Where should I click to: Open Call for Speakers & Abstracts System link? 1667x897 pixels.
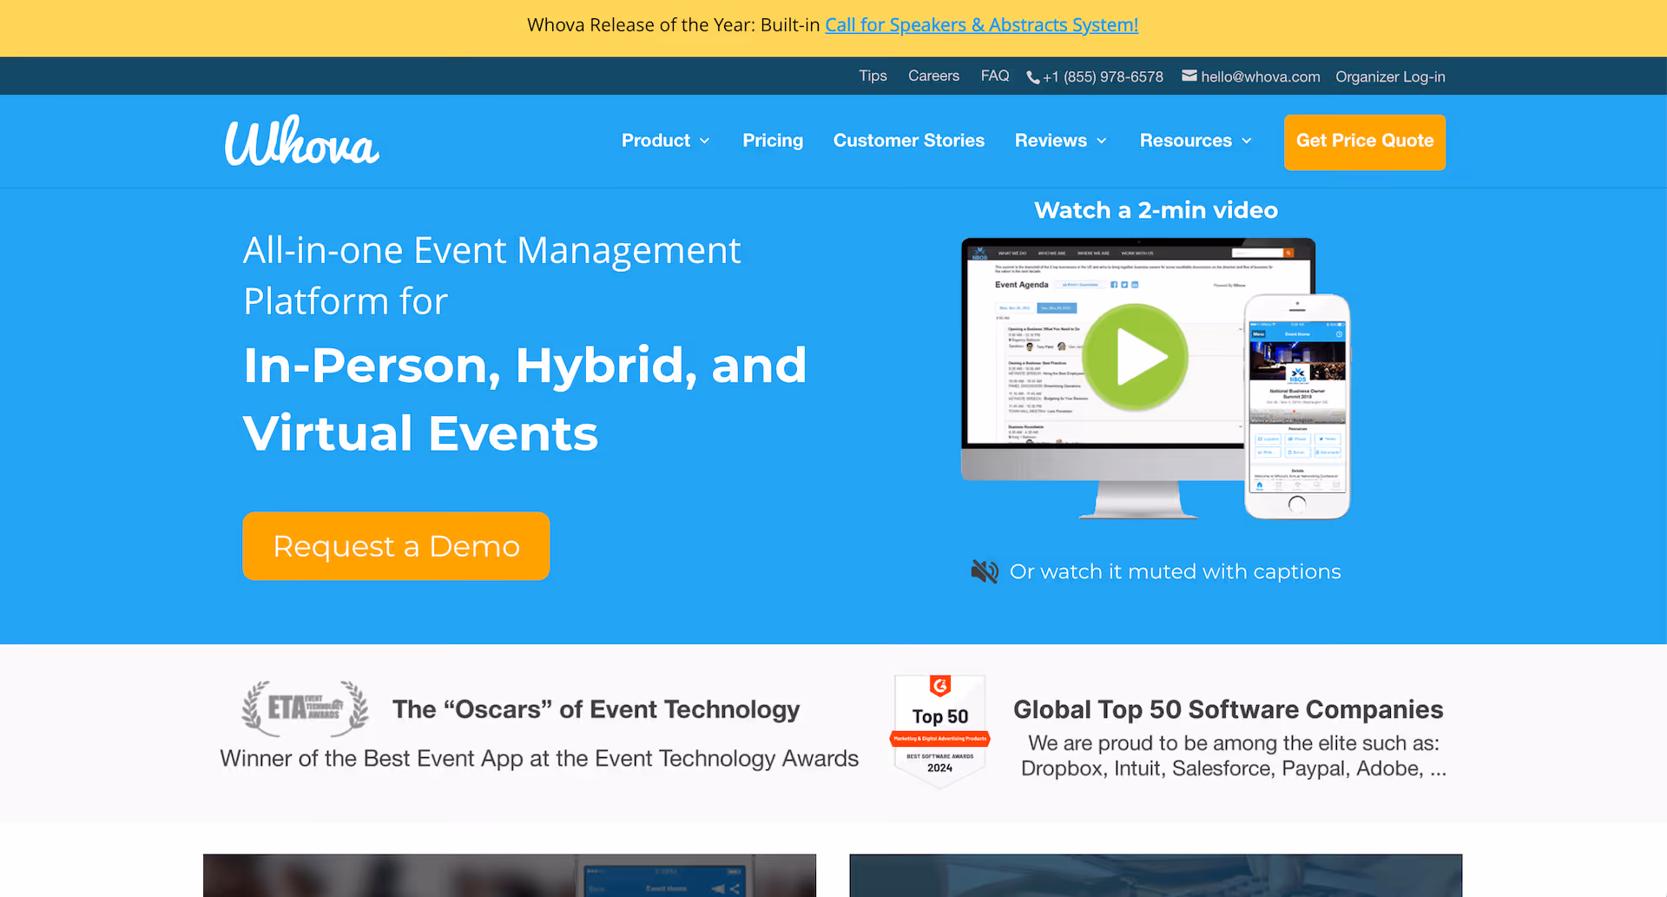point(981,25)
